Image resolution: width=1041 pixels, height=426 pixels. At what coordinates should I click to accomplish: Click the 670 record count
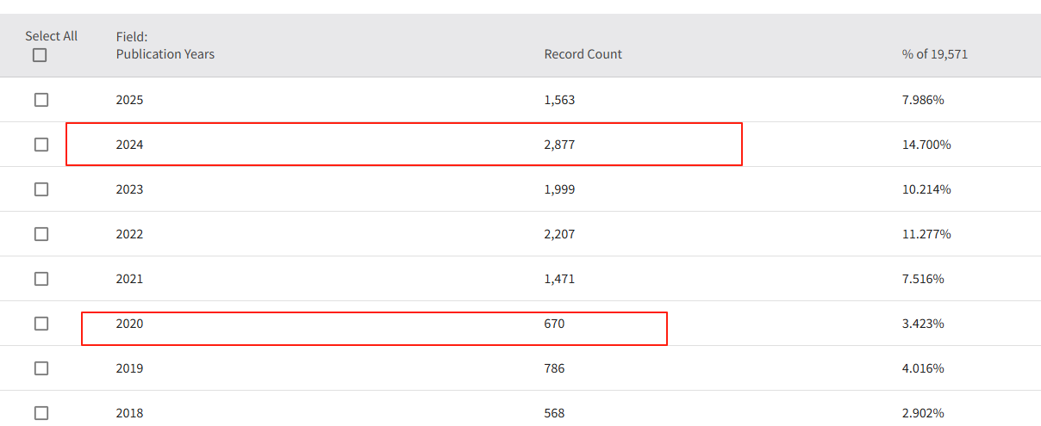pyautogui.click(x=554, y=324)
